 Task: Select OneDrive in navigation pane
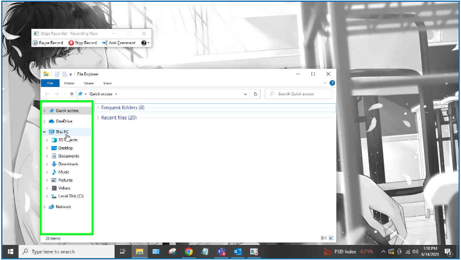64,121
